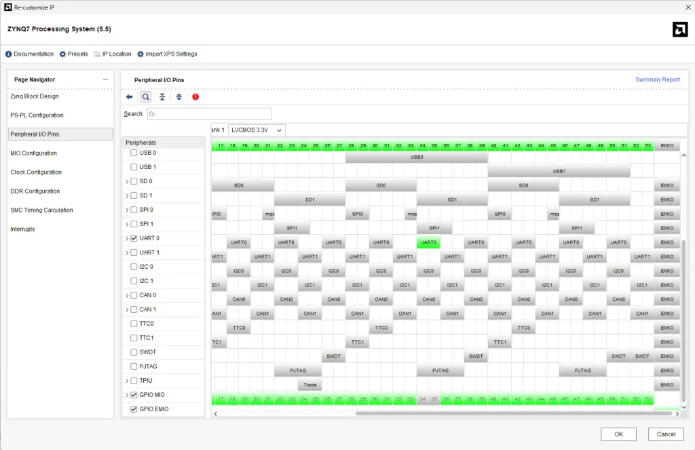Expand the UART 1 tree row
The height and width of the screenshot is (450, 695).
tap(127, 252)
